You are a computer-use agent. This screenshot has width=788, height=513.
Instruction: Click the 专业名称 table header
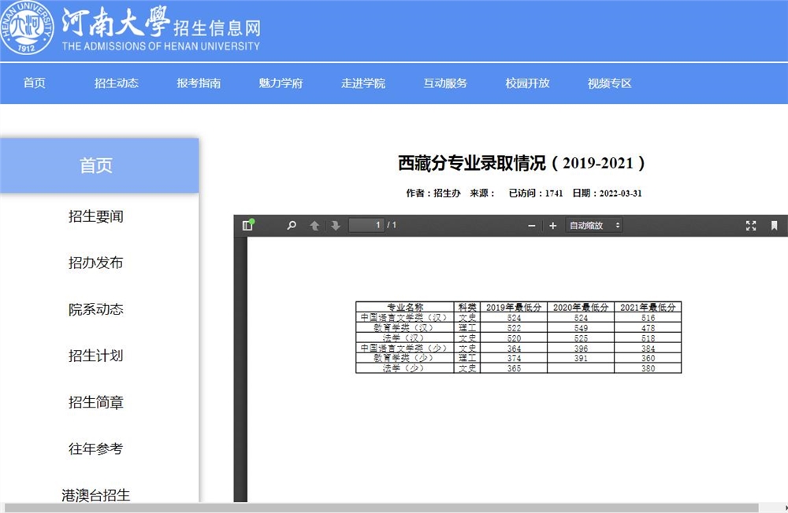pos(405,307)
